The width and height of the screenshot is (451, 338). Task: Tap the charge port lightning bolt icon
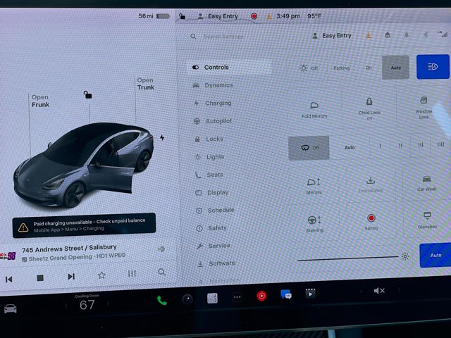click(x=162, y=138)
